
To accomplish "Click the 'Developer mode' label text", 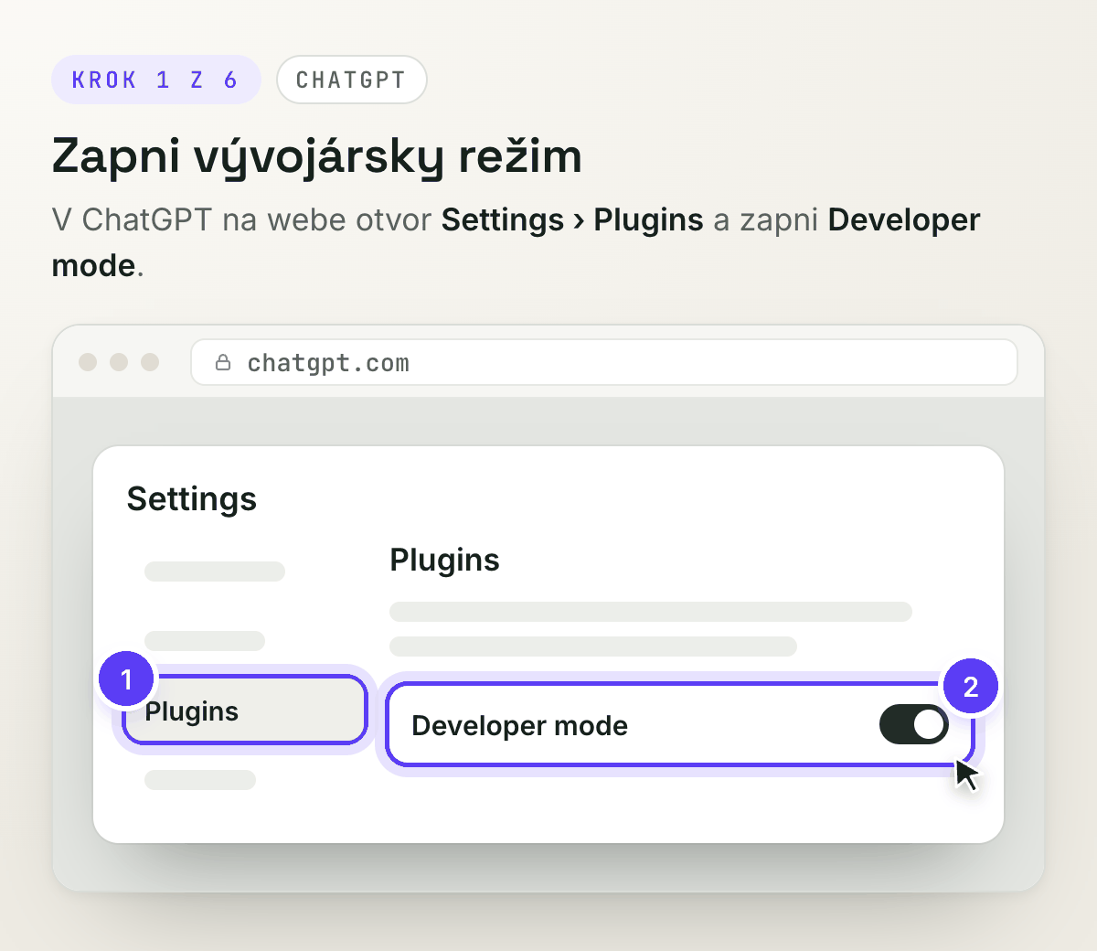I will (519, 725).
